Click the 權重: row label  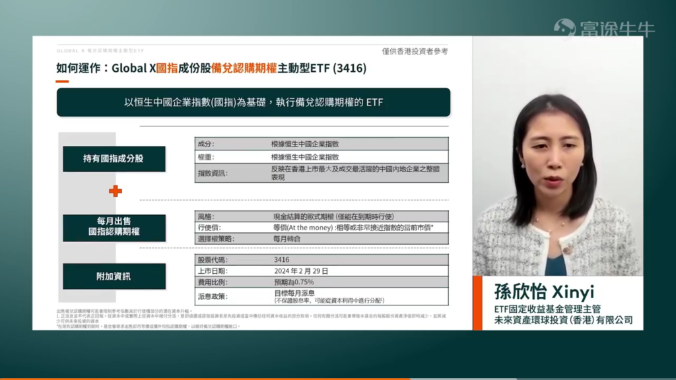(206, 157)
